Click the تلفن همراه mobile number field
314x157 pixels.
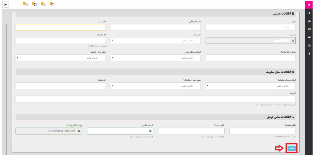pyautogui.click(x=262, y=131)
